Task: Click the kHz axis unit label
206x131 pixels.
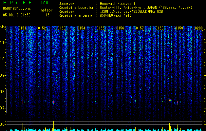Action: (3, 27)
